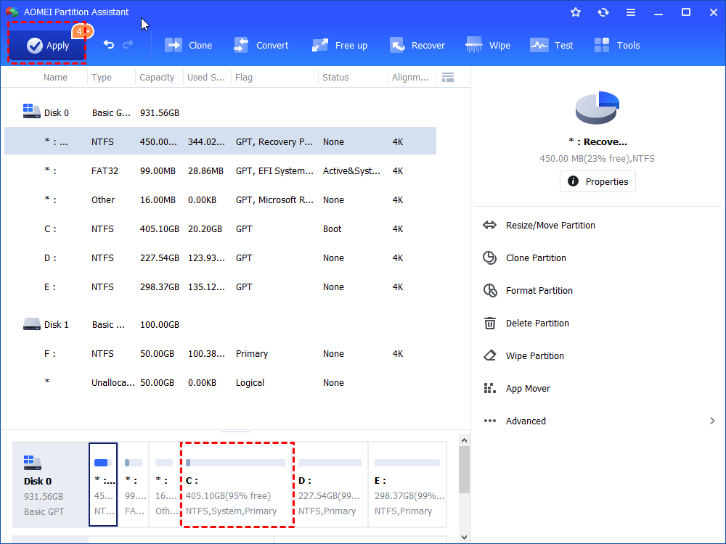Apply the pending operations

(x=46, y=44)
